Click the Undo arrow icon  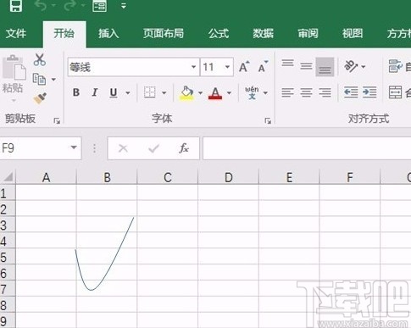(41, 6)
